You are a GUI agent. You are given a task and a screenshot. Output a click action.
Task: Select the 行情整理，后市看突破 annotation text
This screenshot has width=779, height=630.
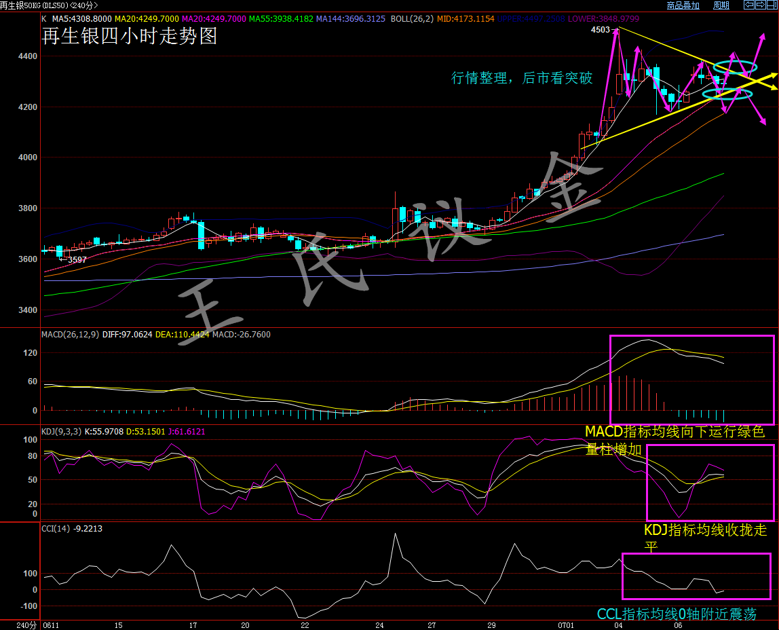(522, 78)
